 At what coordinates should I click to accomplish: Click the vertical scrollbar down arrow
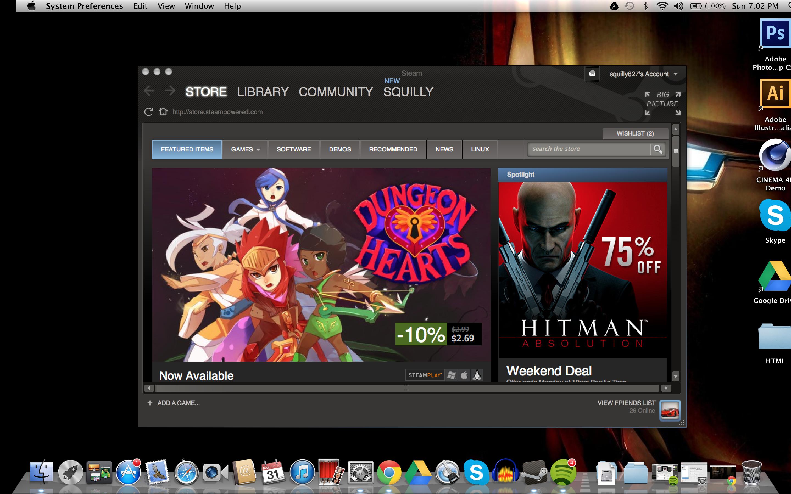(676, 376)
